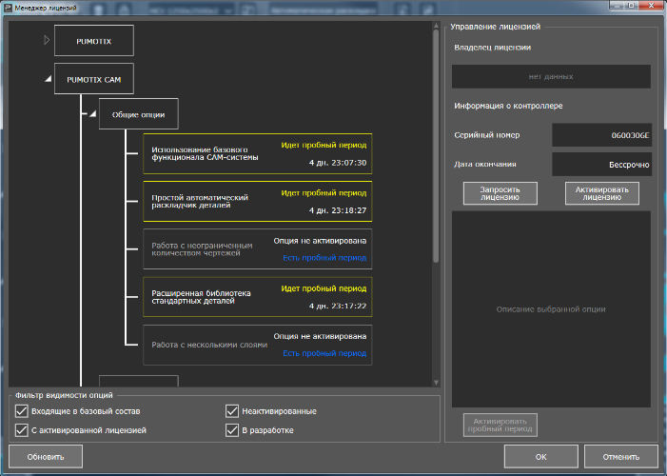Click the Владелец лицензии label
This screenshot has width=667, height=476.
coord(493,48)
